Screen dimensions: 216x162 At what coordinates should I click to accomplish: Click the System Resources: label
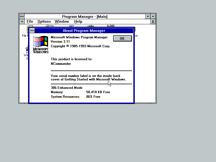[x=65, y=97]
